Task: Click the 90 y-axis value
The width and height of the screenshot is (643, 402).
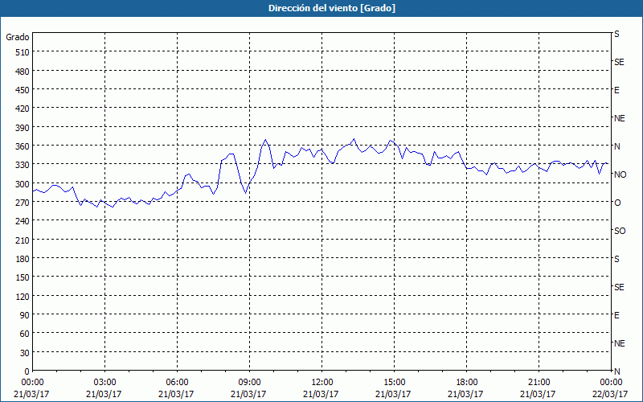Action: click(x=25, y=315)
